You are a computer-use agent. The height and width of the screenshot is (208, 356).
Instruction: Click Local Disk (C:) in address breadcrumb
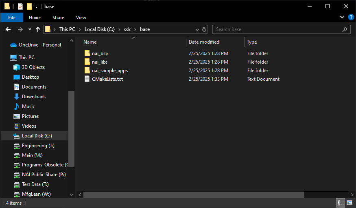(99, 29)
